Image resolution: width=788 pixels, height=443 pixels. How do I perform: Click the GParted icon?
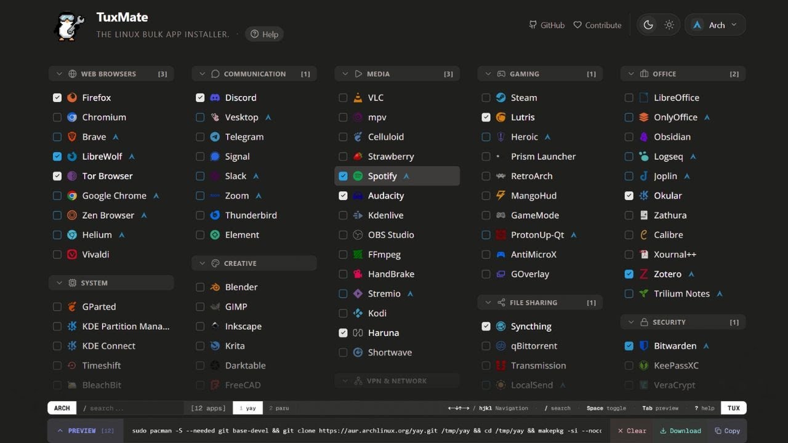[x=72, y=307]
